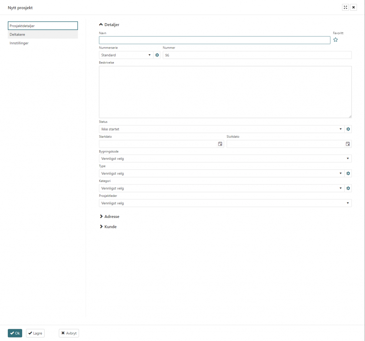
Task: Click the Ok button
Action: (15, 333)
